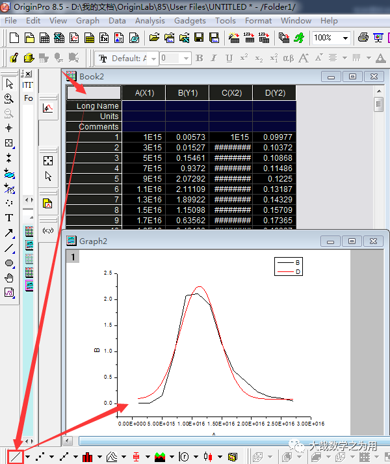Select the Zoom In tool
The image size is (390, 464).
point(9,99)
